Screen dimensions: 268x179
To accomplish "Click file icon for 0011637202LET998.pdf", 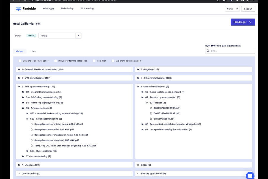I will [x=151, y=108].
